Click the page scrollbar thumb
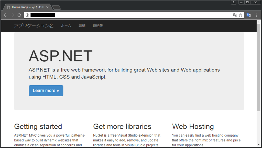The width and height of the screenshot is (262, 148). pos(259,67)
